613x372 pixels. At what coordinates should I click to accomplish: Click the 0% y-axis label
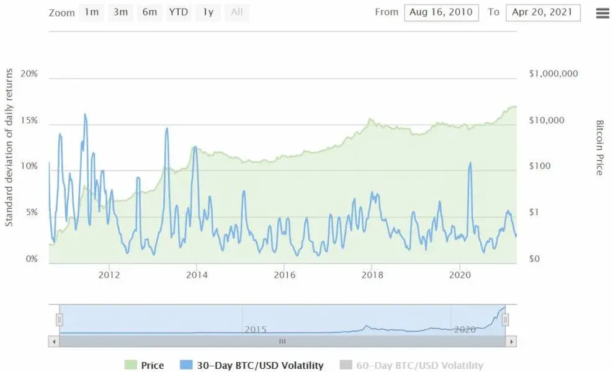tap(32, 259)
